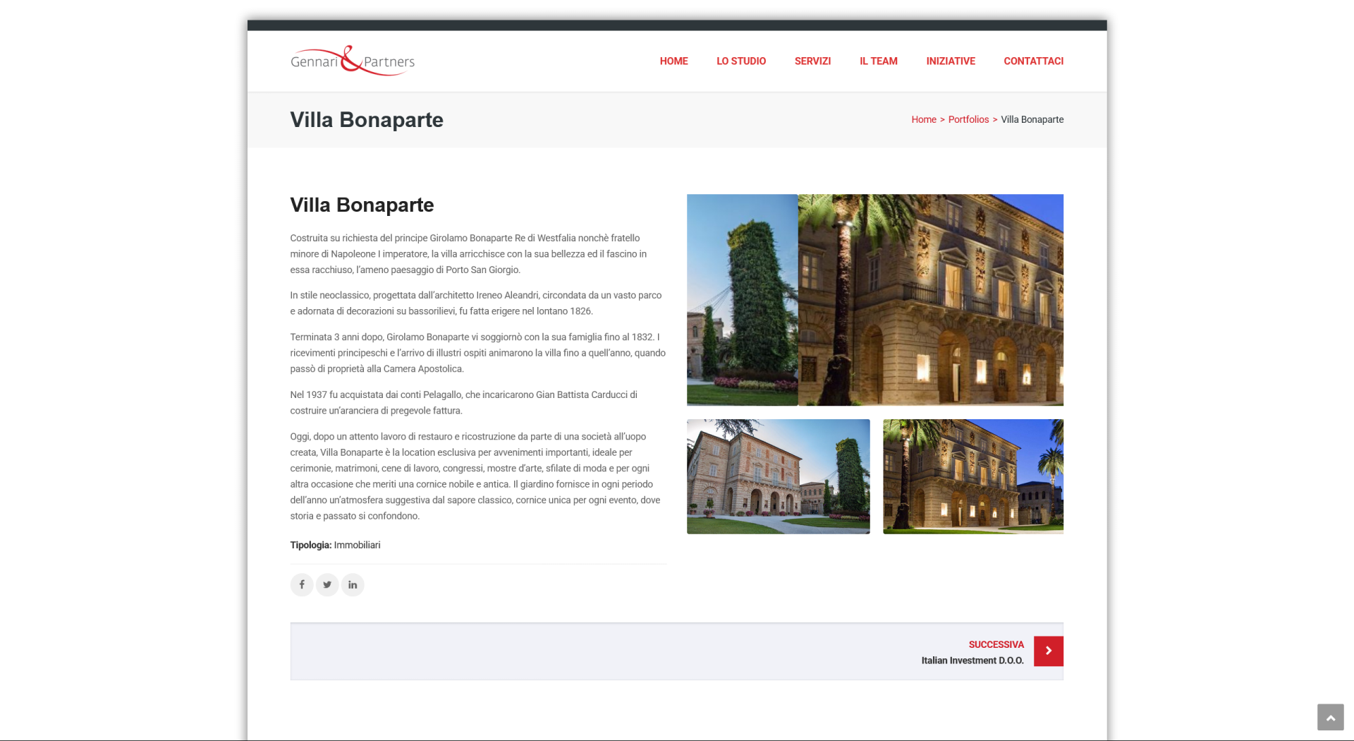
Task: Open the Italian Investment D.O.O. link
Action: coord(972,661)
